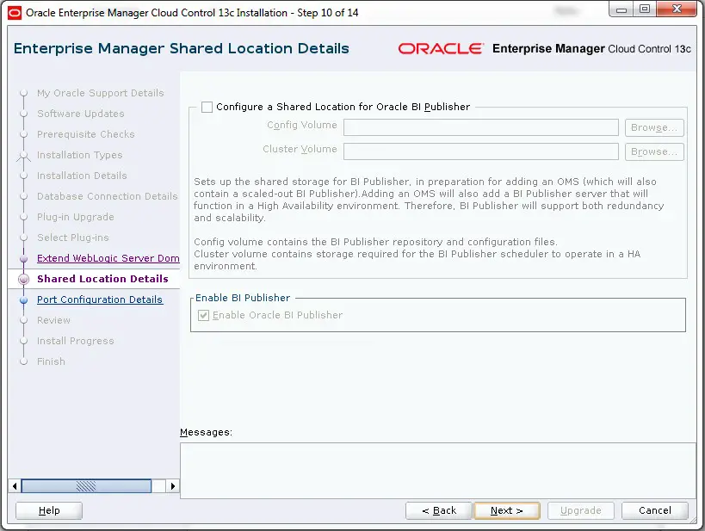Click the Extend WebLogic Server step bullet
This screenshot has height=531, width=705.
point(24,258)
